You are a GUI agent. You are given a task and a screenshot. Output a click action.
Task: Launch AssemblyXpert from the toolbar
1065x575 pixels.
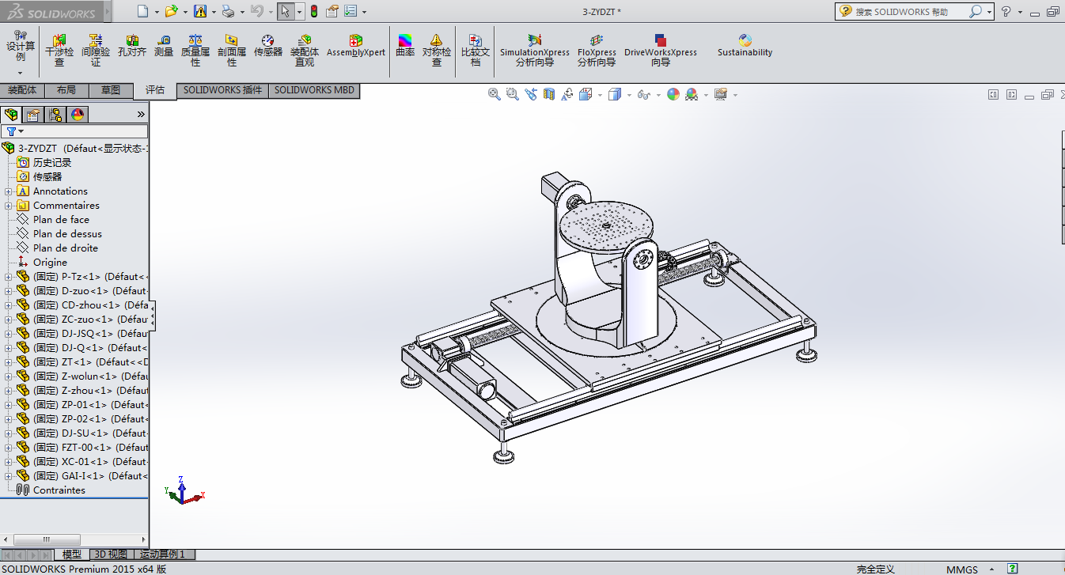(x=356, y=47)
